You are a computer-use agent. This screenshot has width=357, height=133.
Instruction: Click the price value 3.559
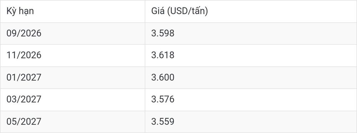[163, 122]
